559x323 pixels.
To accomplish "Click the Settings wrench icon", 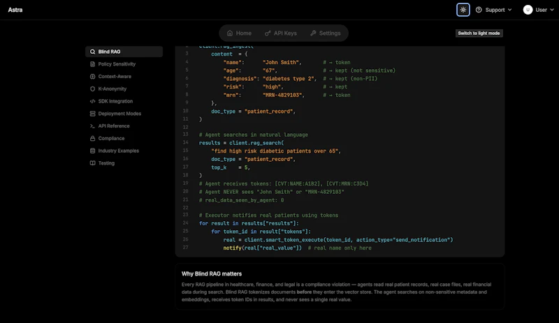I will (313, 33).
